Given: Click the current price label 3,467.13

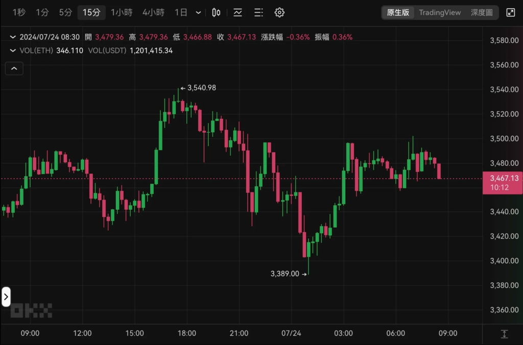Looking at the screenshot, I should pos(503,183).
